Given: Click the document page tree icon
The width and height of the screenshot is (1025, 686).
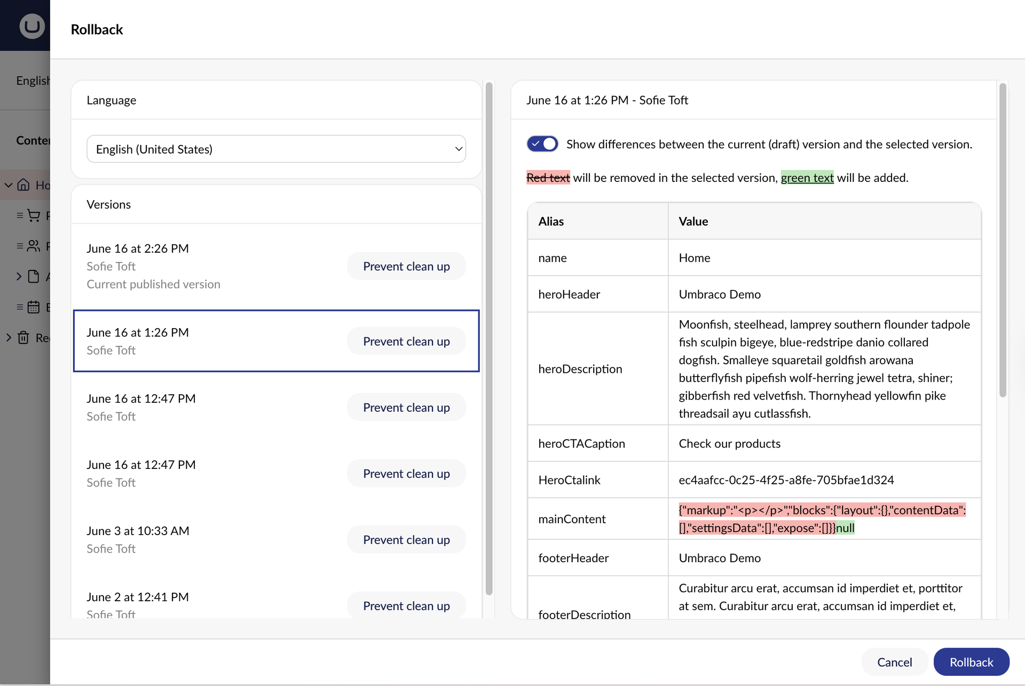Looking at the screenshot, I should tap(34, 276).
